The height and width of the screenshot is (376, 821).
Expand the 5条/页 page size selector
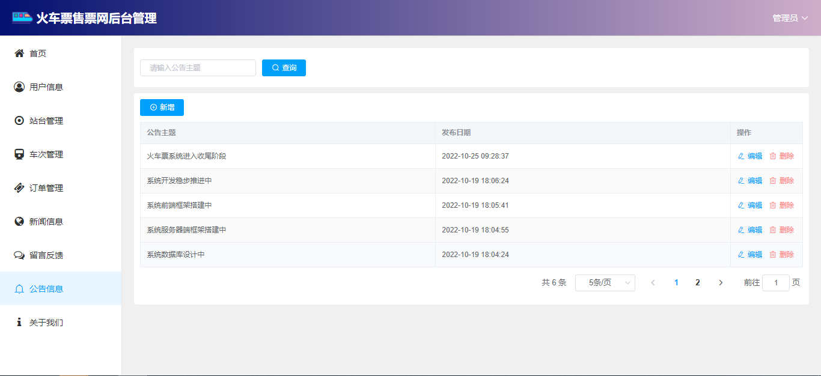pos(605,283)
